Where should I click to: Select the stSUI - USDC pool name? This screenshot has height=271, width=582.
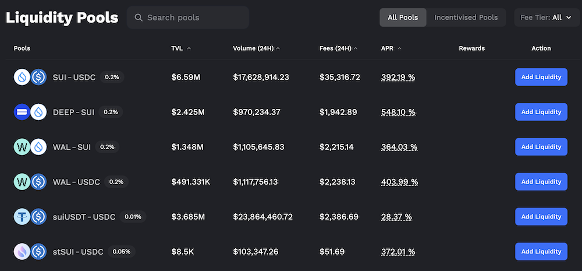78,251
